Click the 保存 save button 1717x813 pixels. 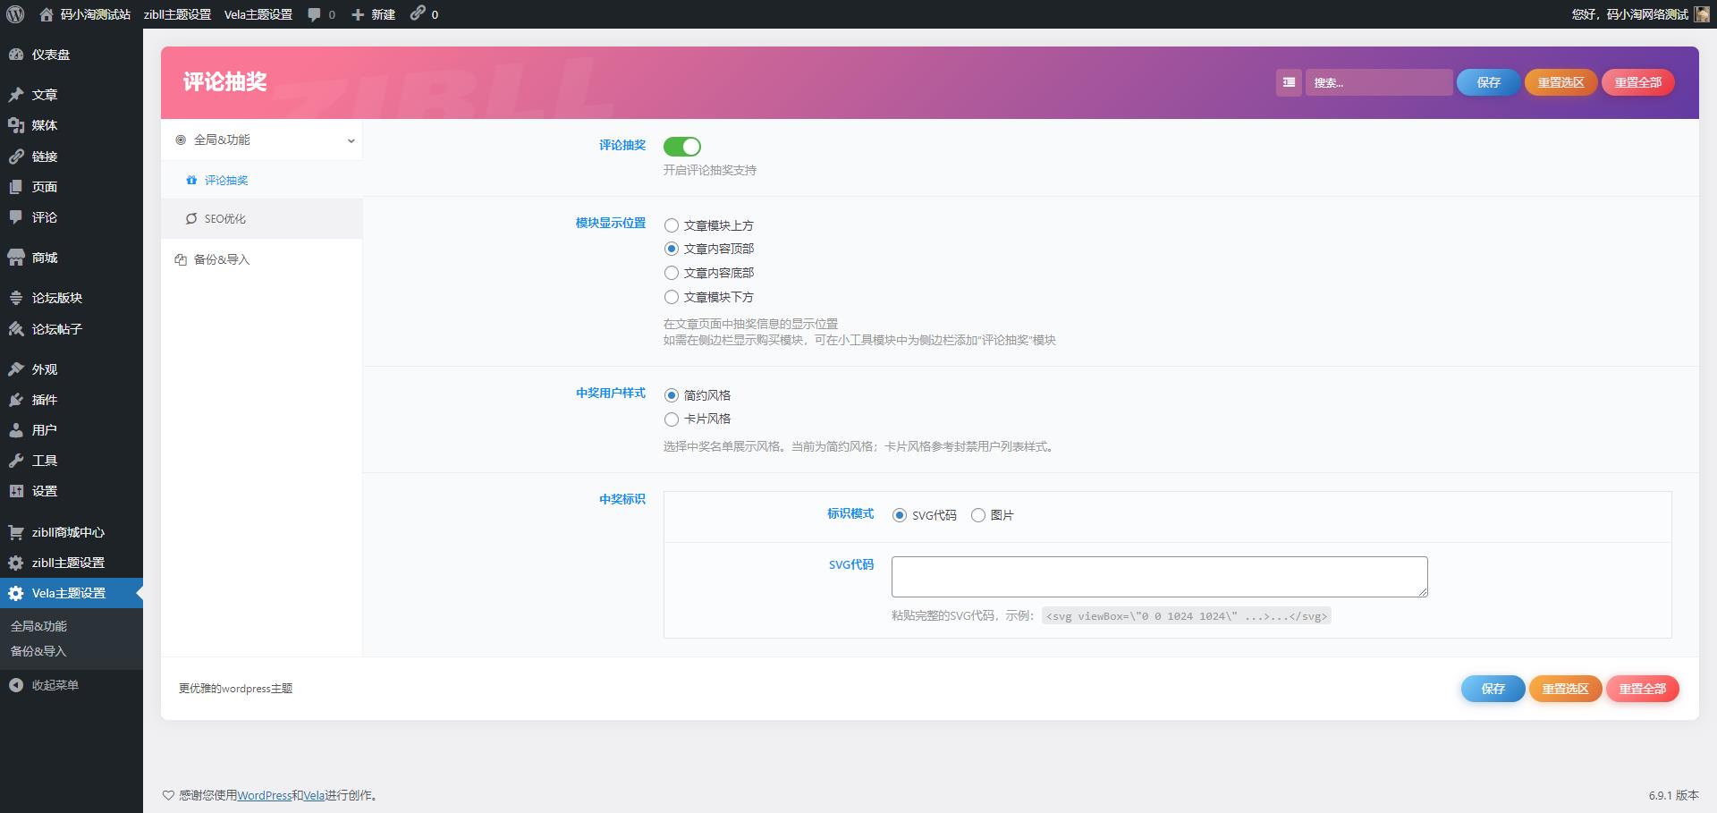(1487, 82)
